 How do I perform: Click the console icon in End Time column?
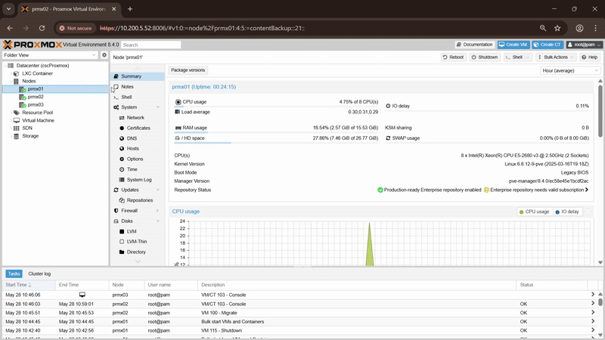pyautogui.click(x=82, y=295)
